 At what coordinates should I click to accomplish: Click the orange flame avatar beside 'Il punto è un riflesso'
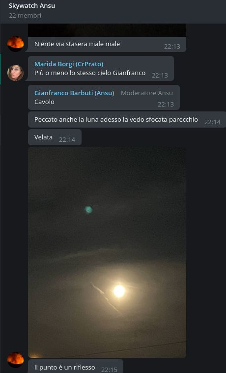(x=16, y=360)
